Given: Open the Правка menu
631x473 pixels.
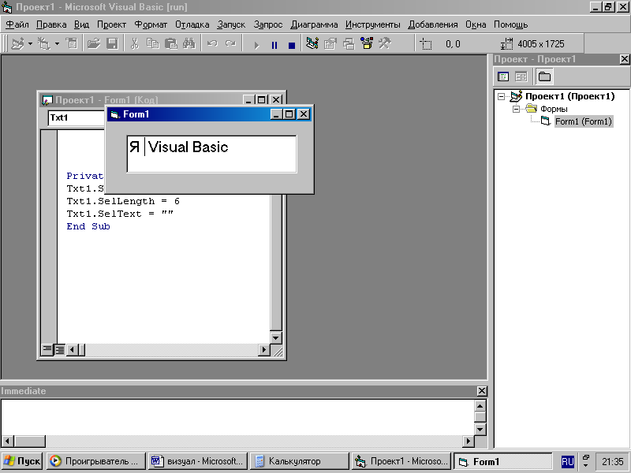Looking at the screenshot, I should click(x=51, y=24).
